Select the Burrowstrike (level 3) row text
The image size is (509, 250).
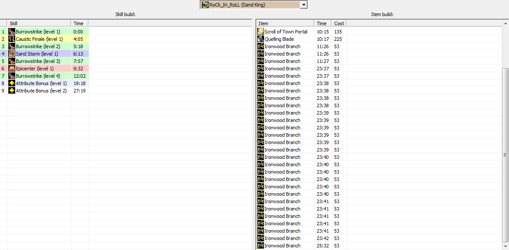tap(38, 61)
